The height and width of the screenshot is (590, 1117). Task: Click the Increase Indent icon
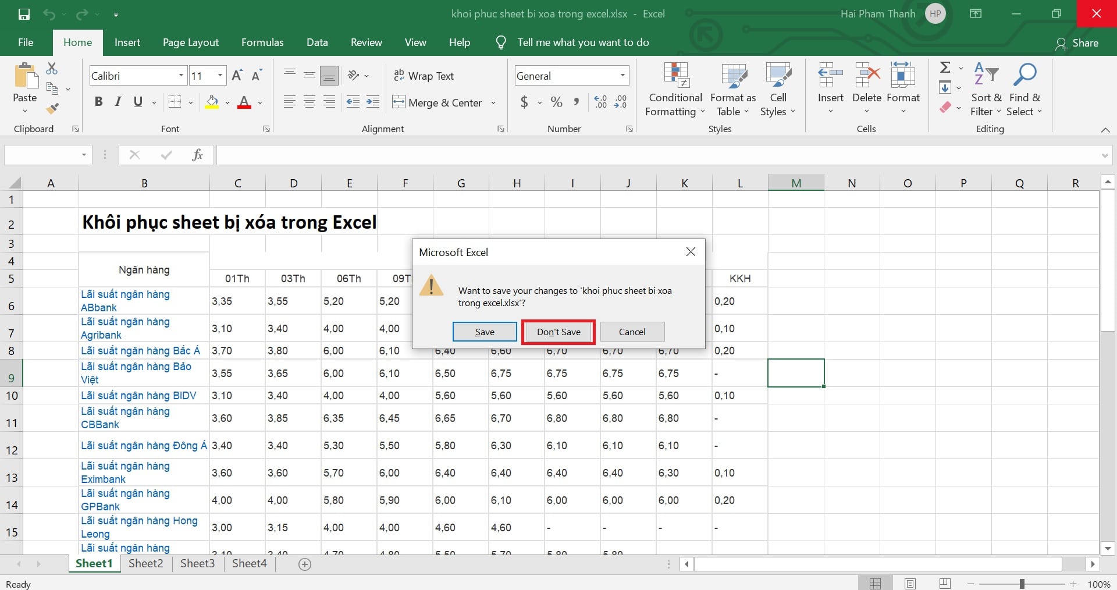point(373,102)
